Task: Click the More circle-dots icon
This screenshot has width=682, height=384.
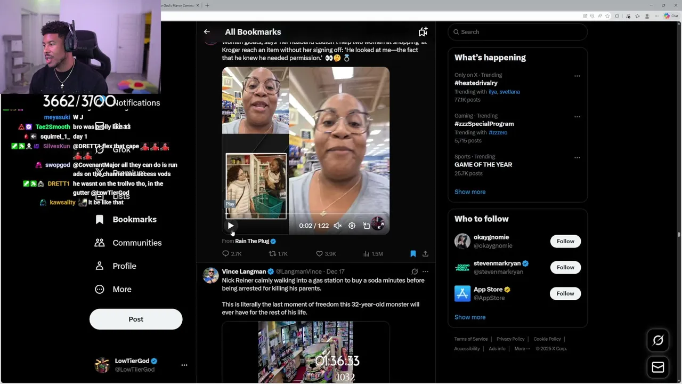Action: click(x=100, y=289)
